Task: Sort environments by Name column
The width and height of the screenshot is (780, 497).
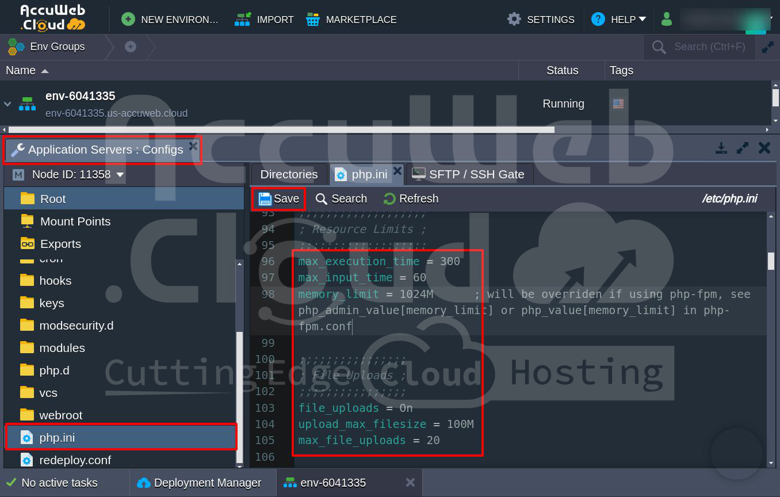Action: click(27, 70)
